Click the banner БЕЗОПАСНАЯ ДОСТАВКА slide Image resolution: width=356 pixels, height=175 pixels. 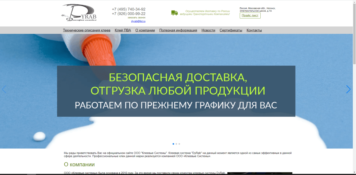tap(176, 91)
